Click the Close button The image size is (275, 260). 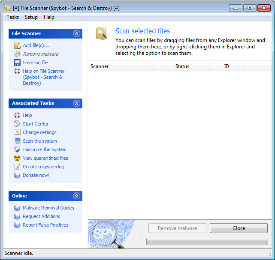[x=239, y=228]
